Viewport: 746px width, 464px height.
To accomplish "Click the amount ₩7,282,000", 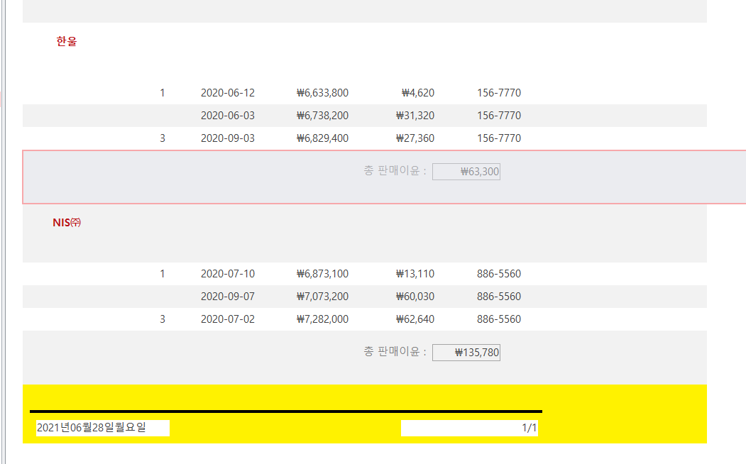I will 322,319.
